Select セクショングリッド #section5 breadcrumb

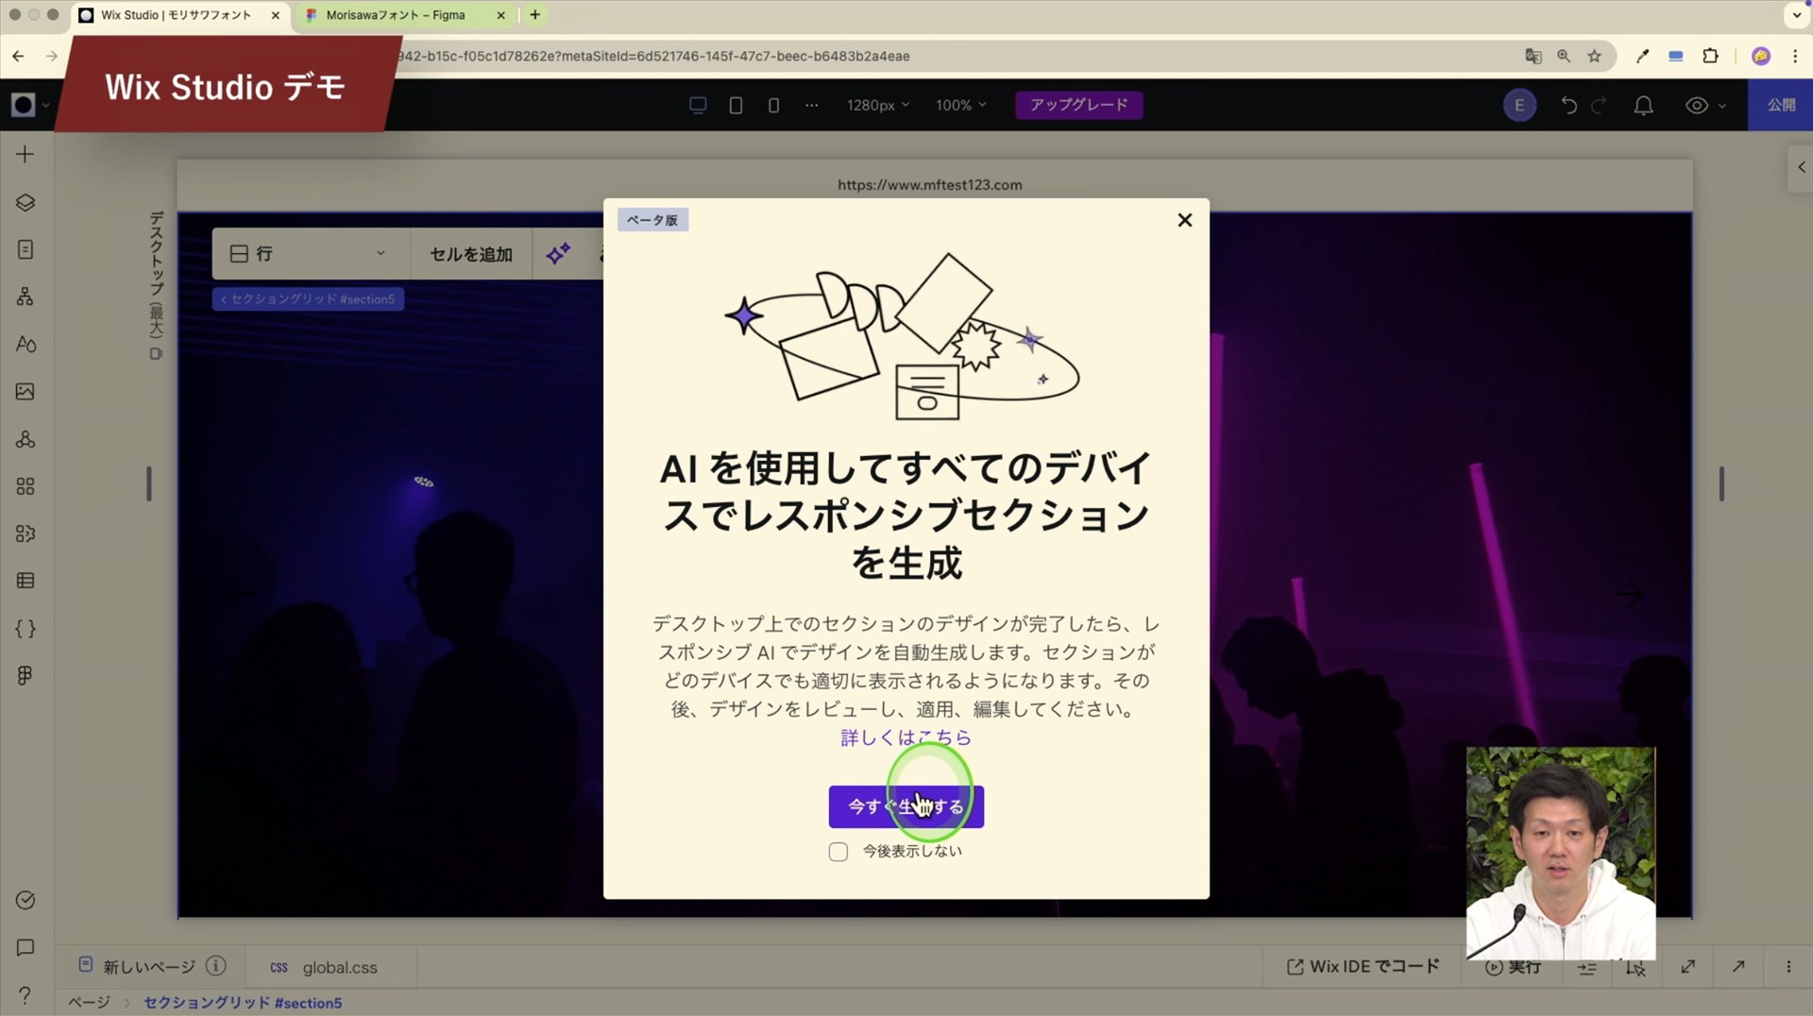coord(243,1003)
